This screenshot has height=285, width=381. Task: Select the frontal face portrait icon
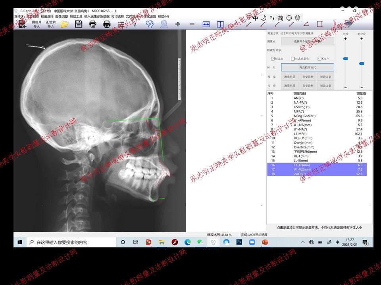pyautogui.click(x=164, y=24)
